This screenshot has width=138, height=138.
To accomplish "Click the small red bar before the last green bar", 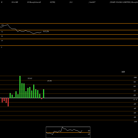I will 42,99.
